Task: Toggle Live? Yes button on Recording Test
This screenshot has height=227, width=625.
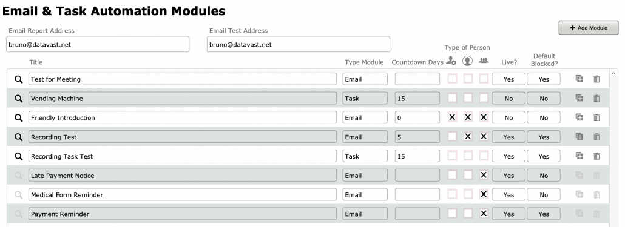Action: pos(508,137)
